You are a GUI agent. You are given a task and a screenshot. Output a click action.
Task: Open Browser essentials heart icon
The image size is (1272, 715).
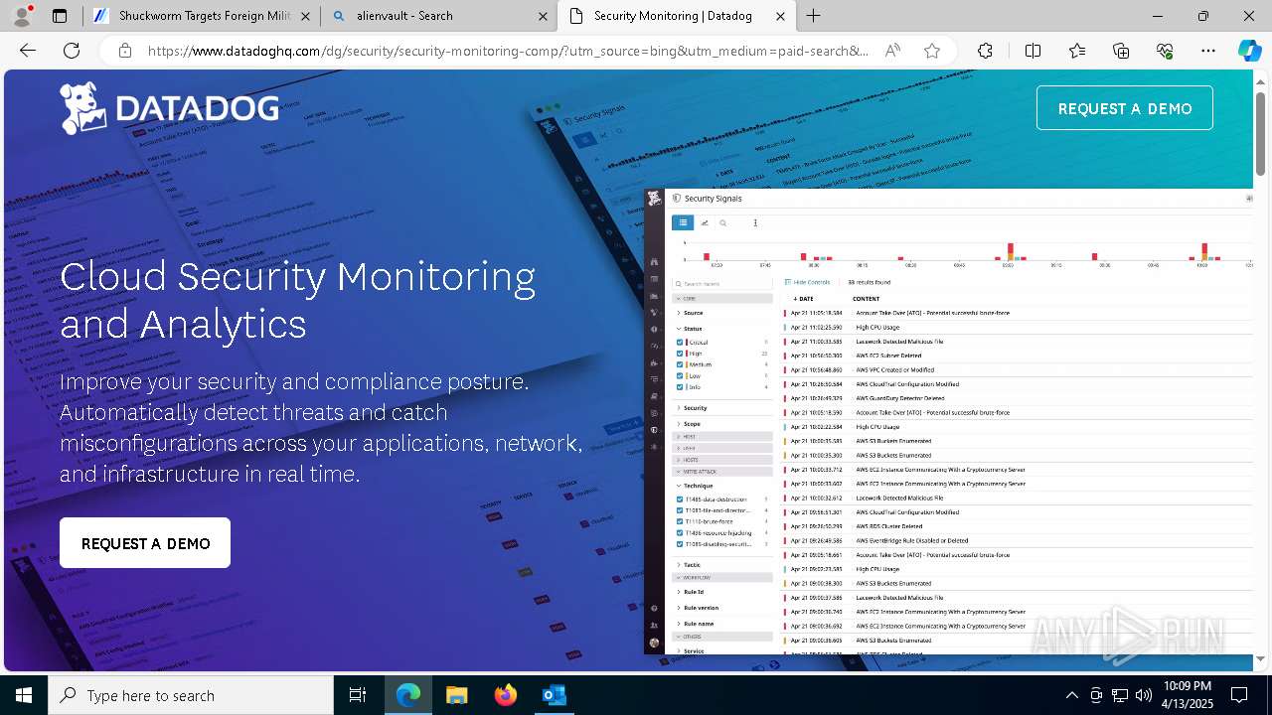pyautogui.click(x=1165, y=51)
